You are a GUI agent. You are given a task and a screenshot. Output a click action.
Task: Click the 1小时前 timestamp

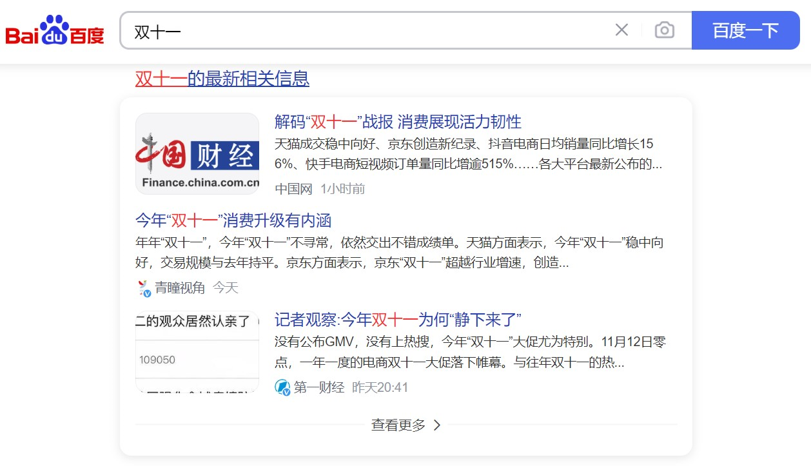[342, 189]
